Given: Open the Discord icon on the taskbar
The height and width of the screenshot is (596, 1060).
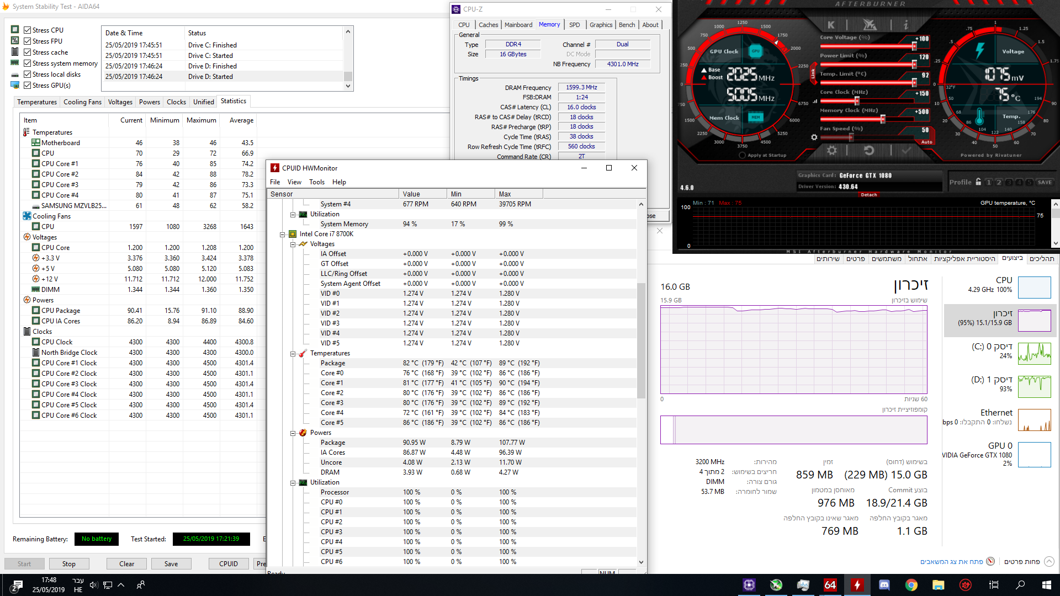Looking at the screenshot, I should pyautogui.click(x=884, y=585).
